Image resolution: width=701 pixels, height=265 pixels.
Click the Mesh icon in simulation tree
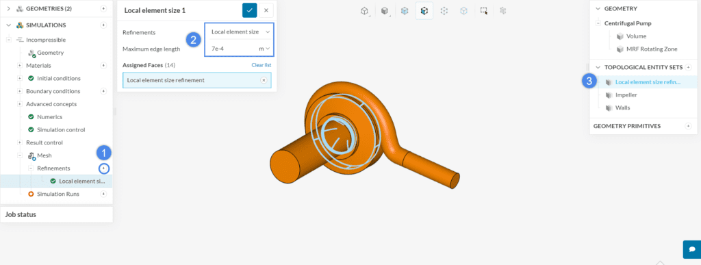click(31, 155)
